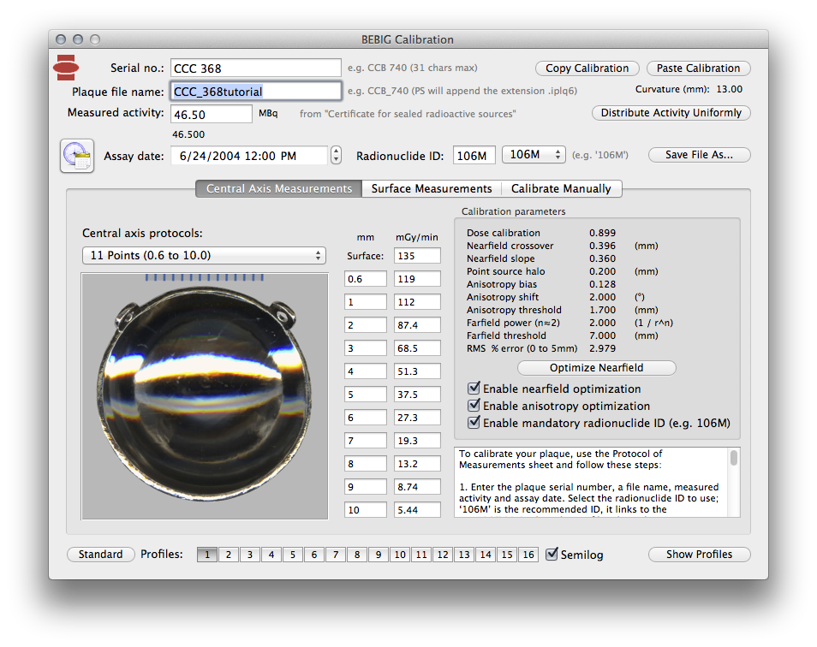Image resolution: width=817 pixels, height=647 pixels.
Task: Toggle the Semilog checkbox
Action: click(x=552, y=555)
